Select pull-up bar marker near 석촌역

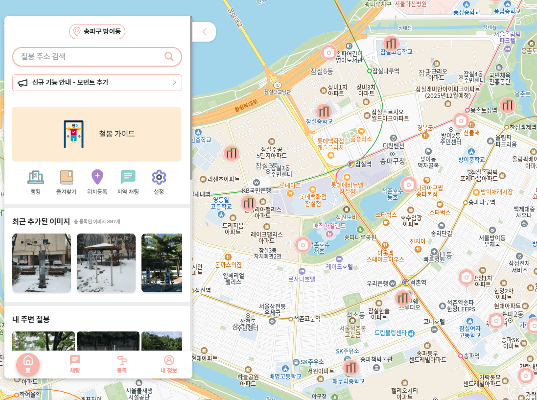point(403,298)
